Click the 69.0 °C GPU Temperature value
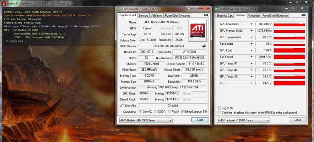This screenshot has width=314, height=142. 264,37
